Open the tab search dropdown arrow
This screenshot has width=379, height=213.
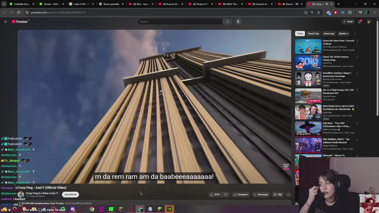[4, 4]
